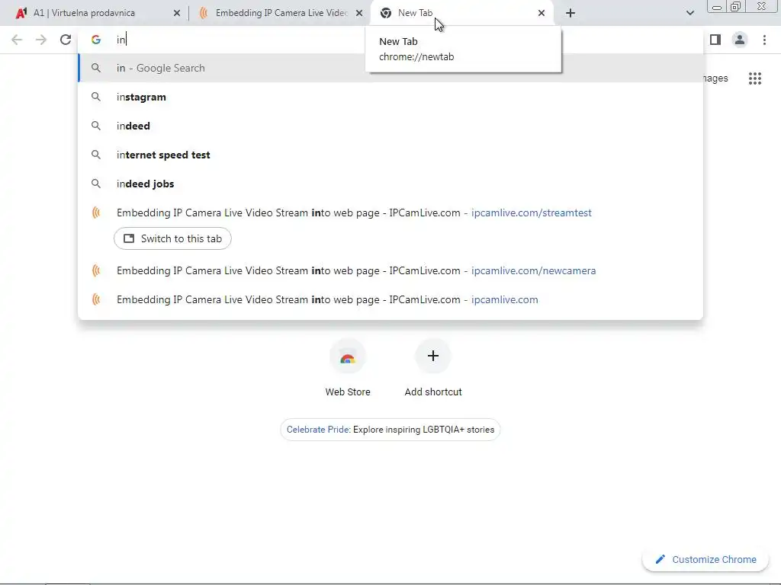Pick the internet speed test suggestion
This screenshot has width=781, height=585.
(390, 155)
